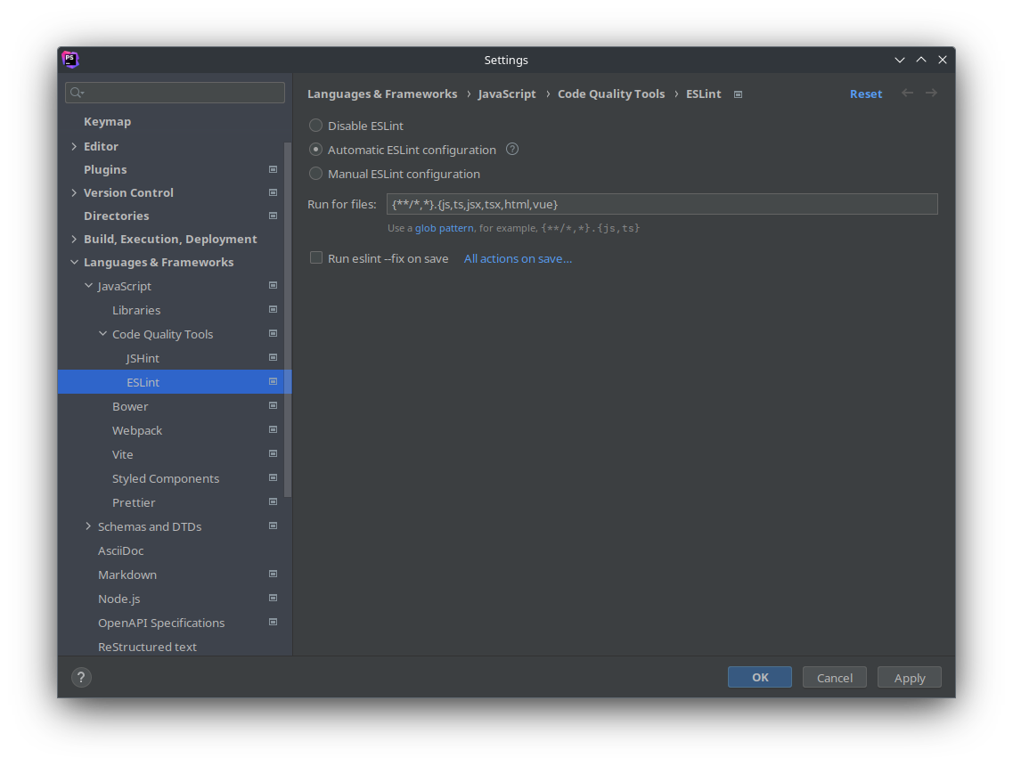Expand the Editor settings section

(74, 147)
